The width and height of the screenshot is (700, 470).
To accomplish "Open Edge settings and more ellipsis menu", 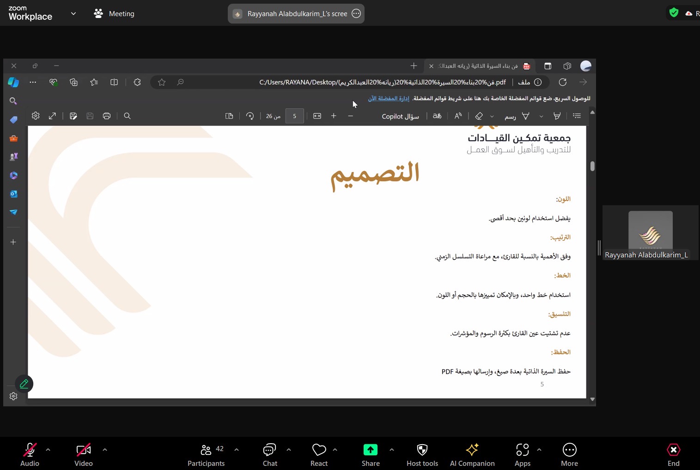I will pos(33,82).
